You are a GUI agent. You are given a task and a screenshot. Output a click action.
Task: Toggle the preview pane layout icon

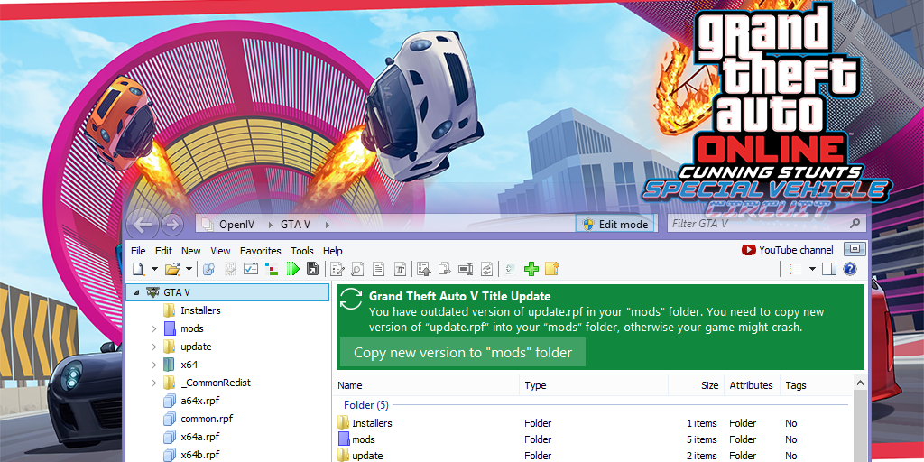point(829,269)
